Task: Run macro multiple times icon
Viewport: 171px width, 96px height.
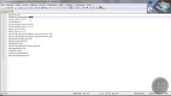Action: (93, 8)
